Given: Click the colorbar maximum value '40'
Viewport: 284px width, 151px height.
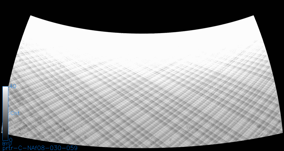Looking at the screenshot, I should pos(13,86).
